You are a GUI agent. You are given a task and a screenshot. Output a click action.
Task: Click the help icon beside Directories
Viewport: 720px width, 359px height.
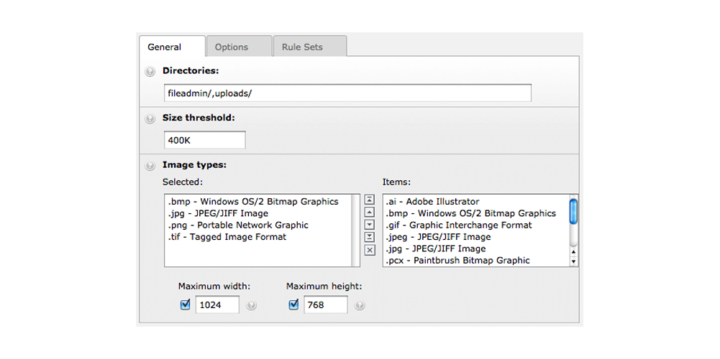(x=150, y=72)
